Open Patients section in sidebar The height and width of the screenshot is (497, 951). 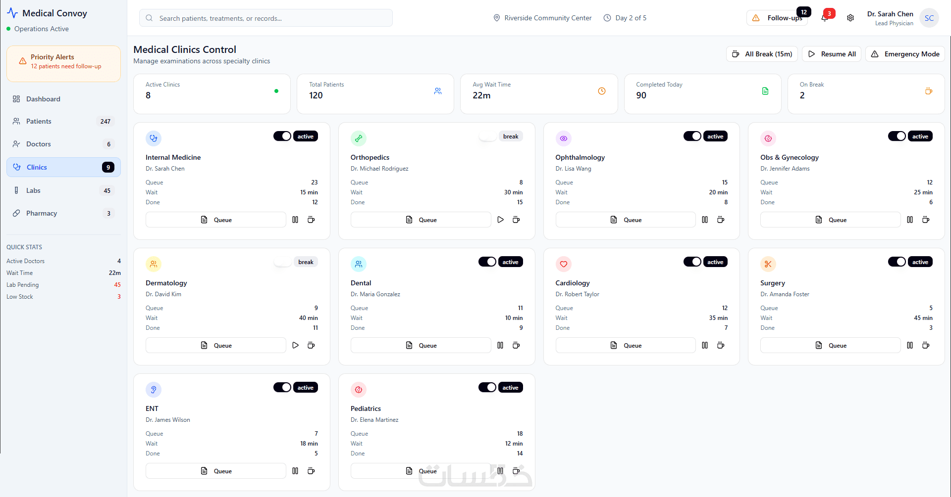(63, 121)
